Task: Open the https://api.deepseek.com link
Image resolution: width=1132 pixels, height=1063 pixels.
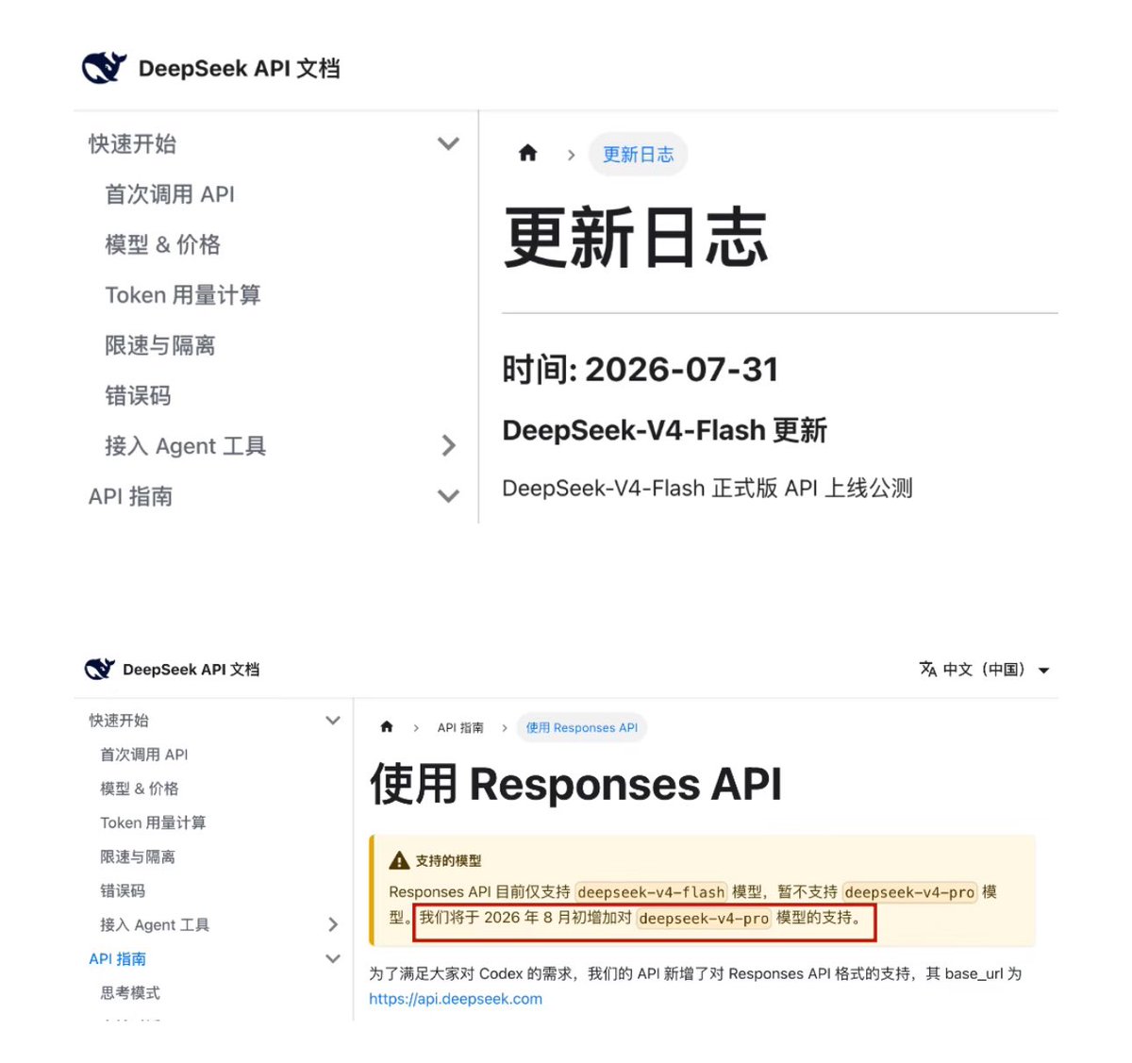Action: pos(456,999)
